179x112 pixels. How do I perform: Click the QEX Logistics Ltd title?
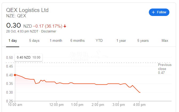click(27, 10)
